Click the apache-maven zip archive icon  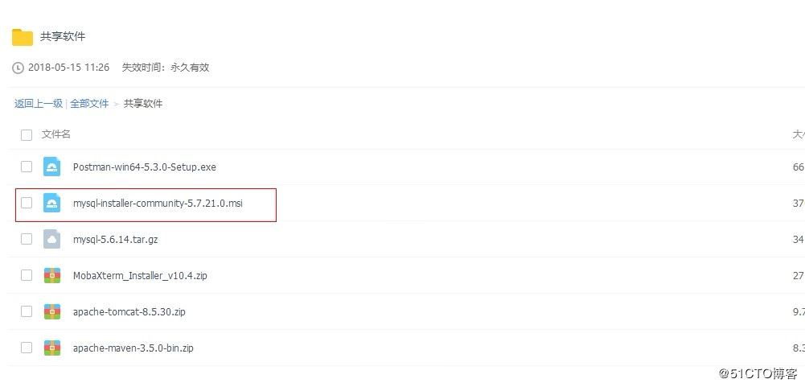[52, 348]
